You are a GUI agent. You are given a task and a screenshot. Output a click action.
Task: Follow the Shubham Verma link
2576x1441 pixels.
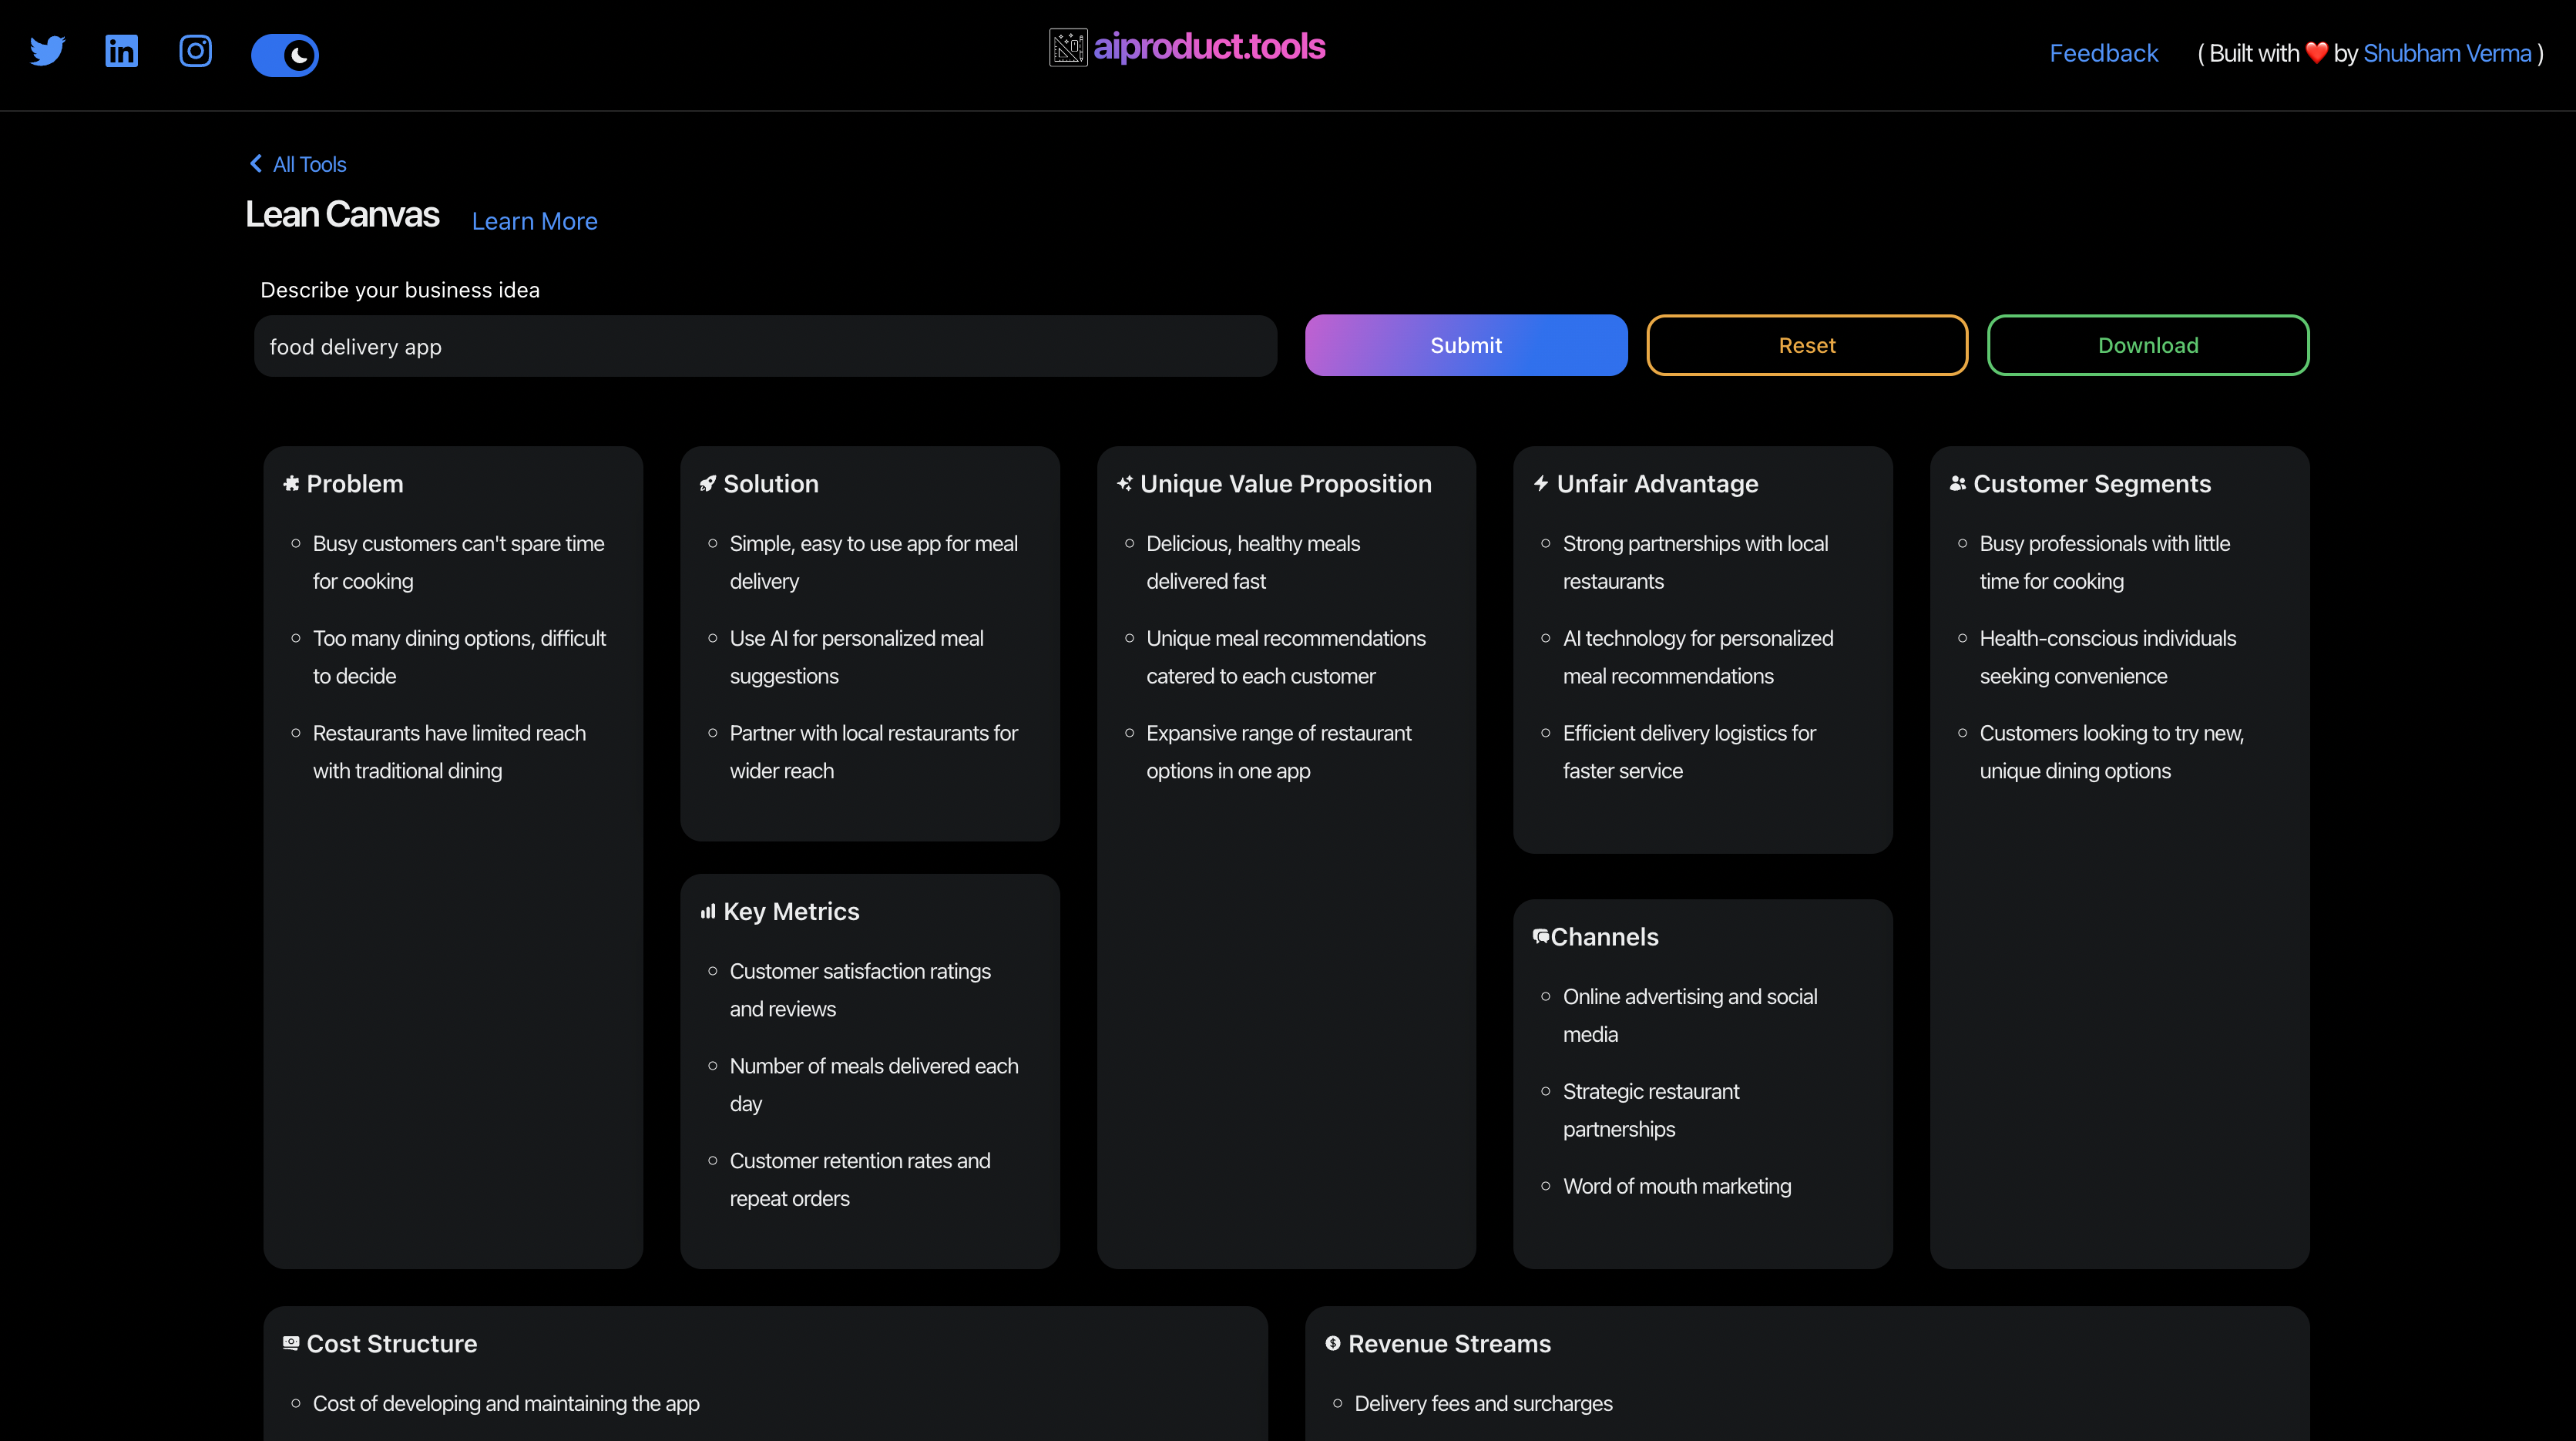[2447, 53]
